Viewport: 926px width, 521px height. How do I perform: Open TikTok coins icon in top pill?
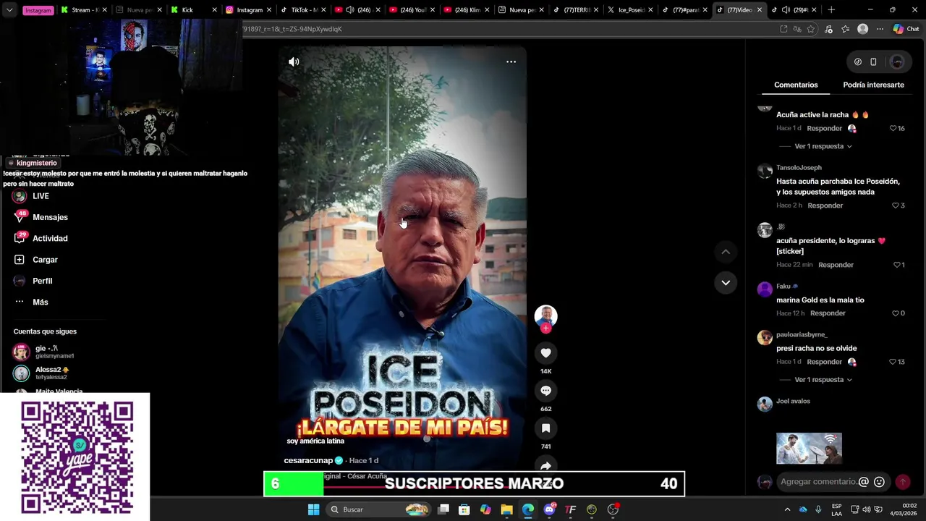click(x=858, y=62)
